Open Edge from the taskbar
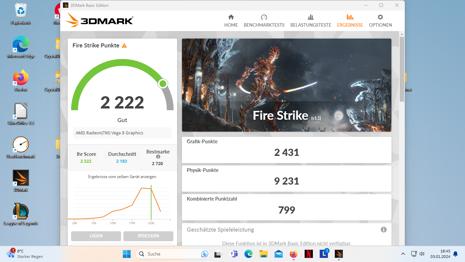Screen dimensions: 465x262 (x=249, y=254)
